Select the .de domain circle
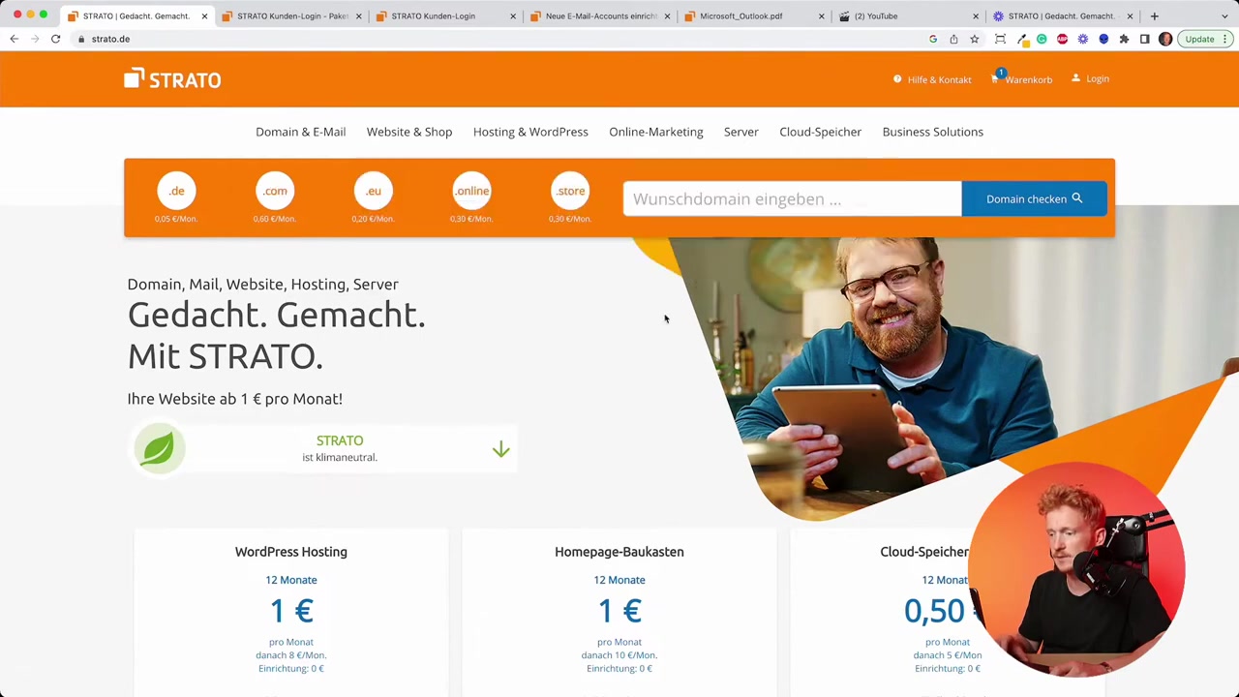Image resolution: width=1239 pixels, height=697 pixels. 176,191
